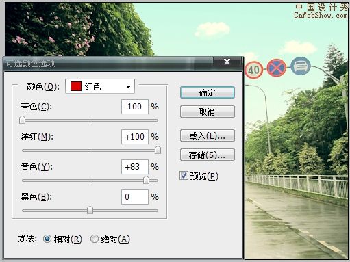The width and height of the screenshot is (350, 262).
Task: Click the 洋红 magenta slider handle
Action: (x=158, y=150)
